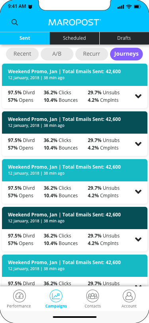Tap the Maropost logo

coord(75,22)
